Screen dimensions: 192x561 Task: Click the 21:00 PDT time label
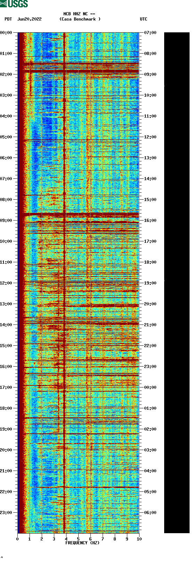(6, 471)
